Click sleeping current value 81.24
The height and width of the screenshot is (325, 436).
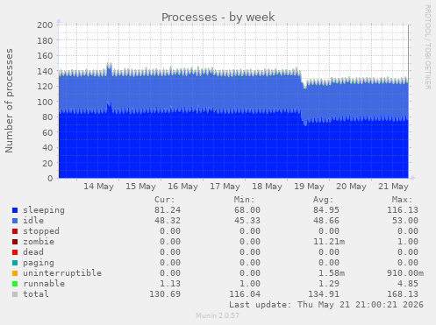pos(168,210)
